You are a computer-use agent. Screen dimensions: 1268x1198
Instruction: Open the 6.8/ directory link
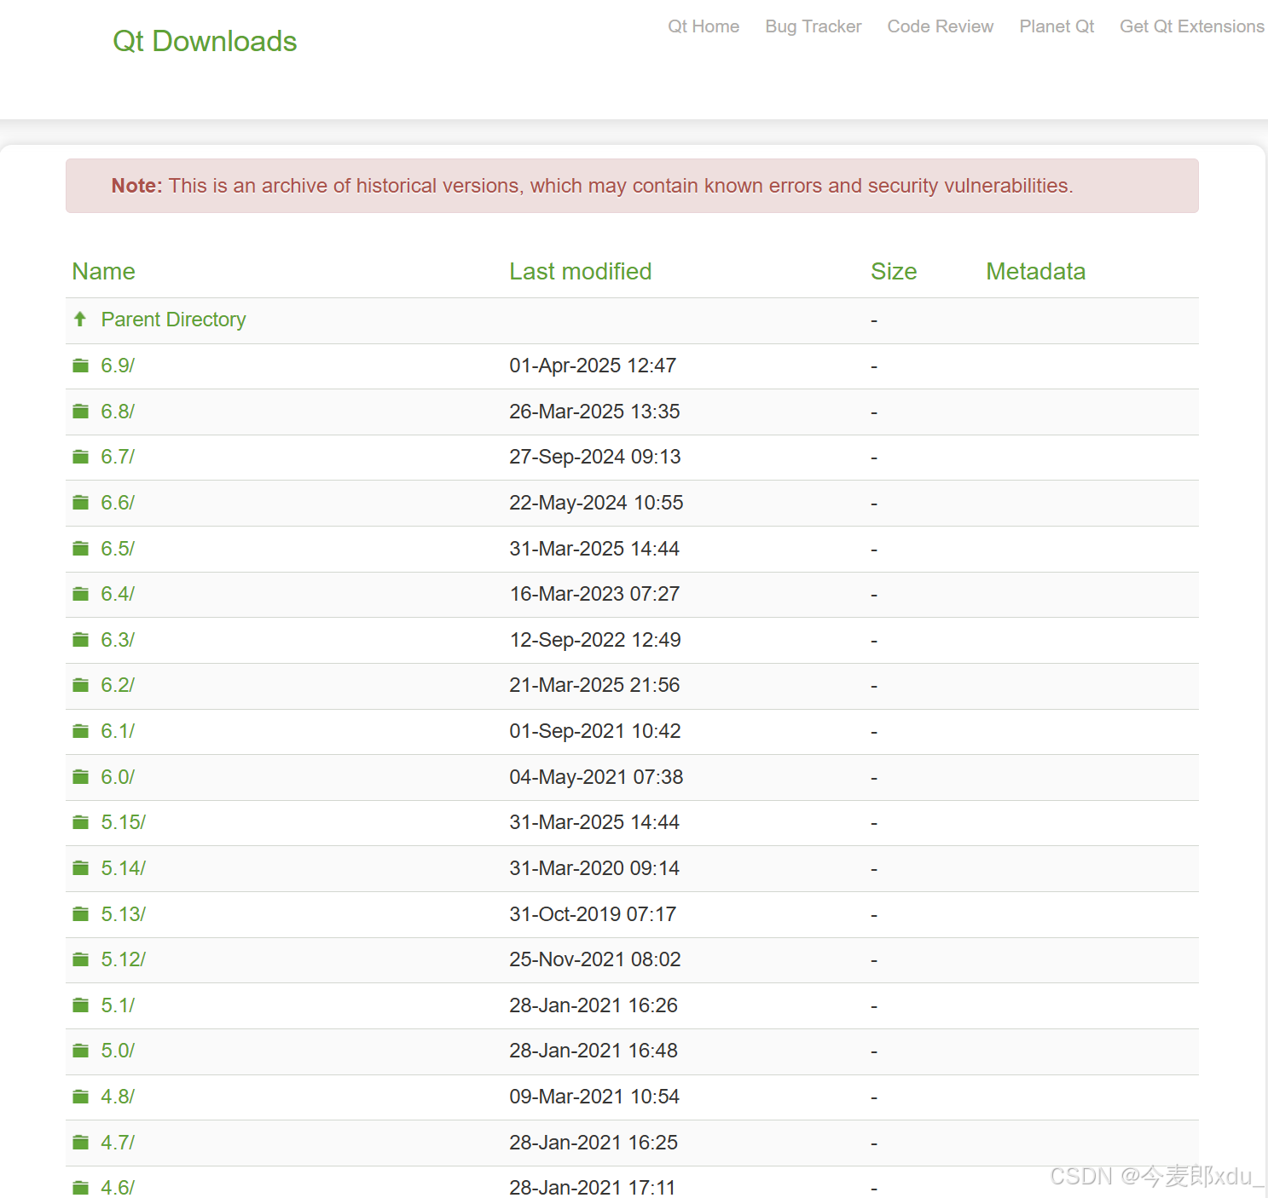coord(118,412)
